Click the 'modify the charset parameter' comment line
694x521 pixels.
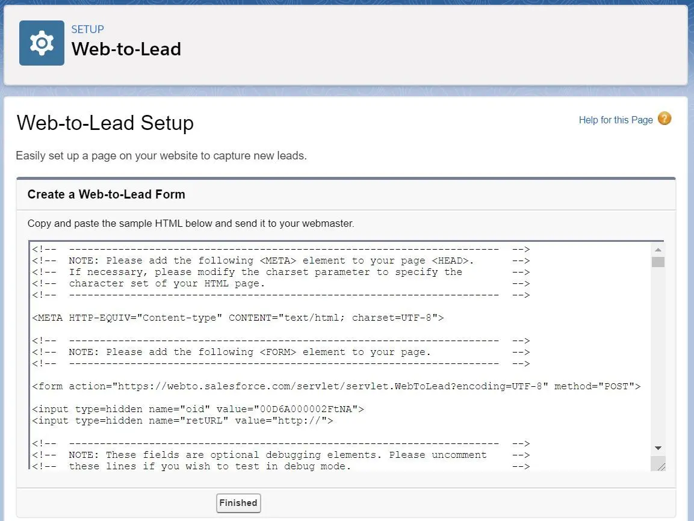[x=280, y=272]
